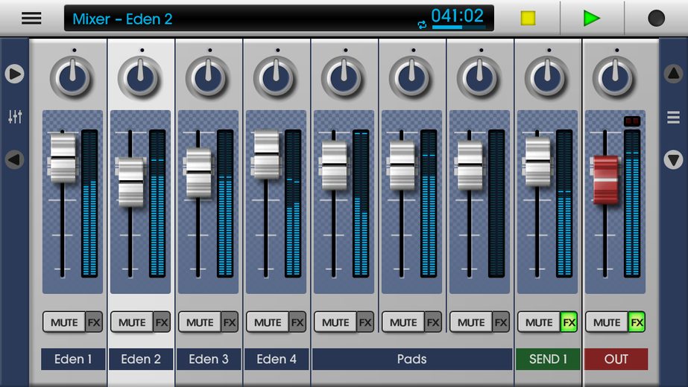Image resolution: width=688 pixels, height=387 pixels.
Task: Disable the green FX on OUT
Action: [637, 322]
